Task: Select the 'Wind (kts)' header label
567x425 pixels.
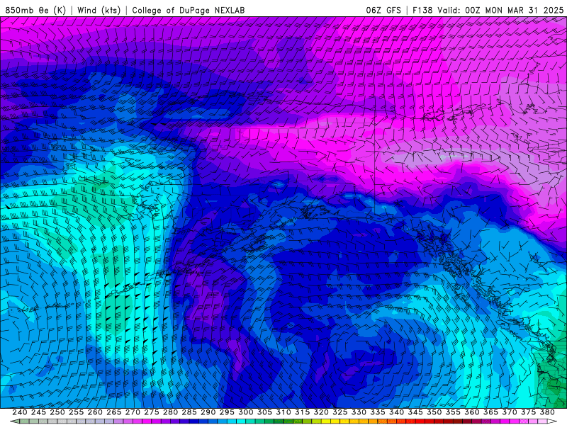Action: (x=99, y=10)
